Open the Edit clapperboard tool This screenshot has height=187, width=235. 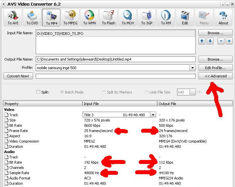(185, 17)
